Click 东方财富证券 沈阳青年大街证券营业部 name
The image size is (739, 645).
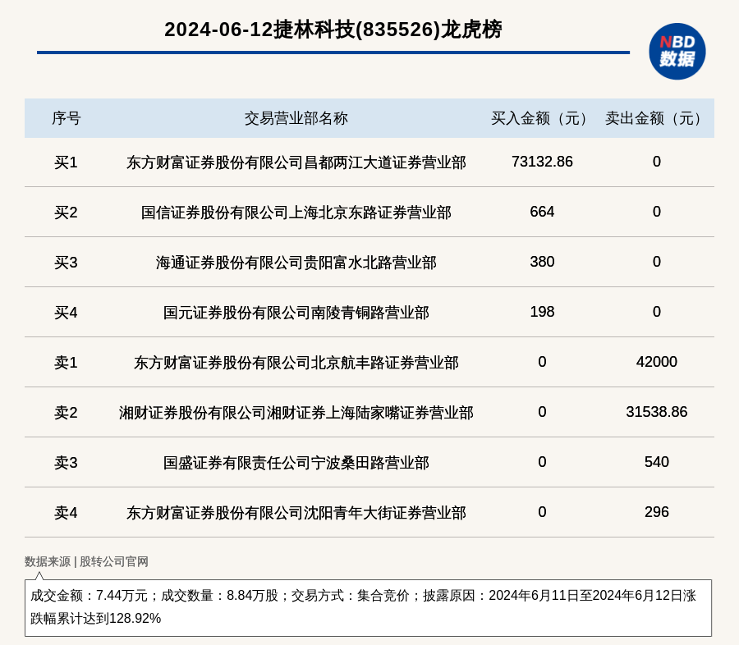tap(296, 512)
